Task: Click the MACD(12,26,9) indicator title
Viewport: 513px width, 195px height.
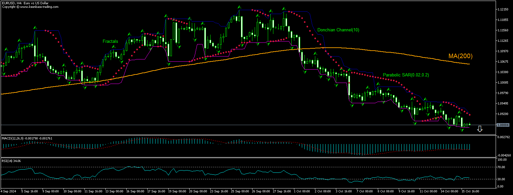Action: coord(12,138)
